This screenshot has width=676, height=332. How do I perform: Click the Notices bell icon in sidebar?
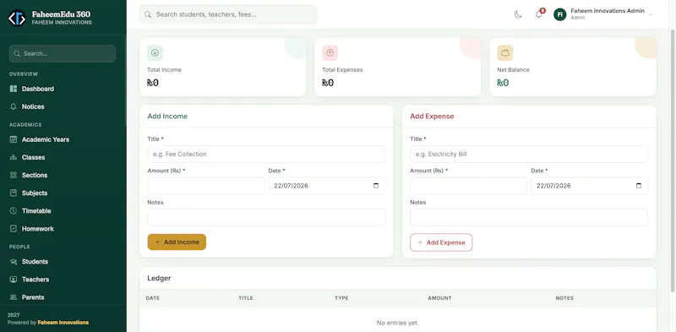(x=14, y=106)
